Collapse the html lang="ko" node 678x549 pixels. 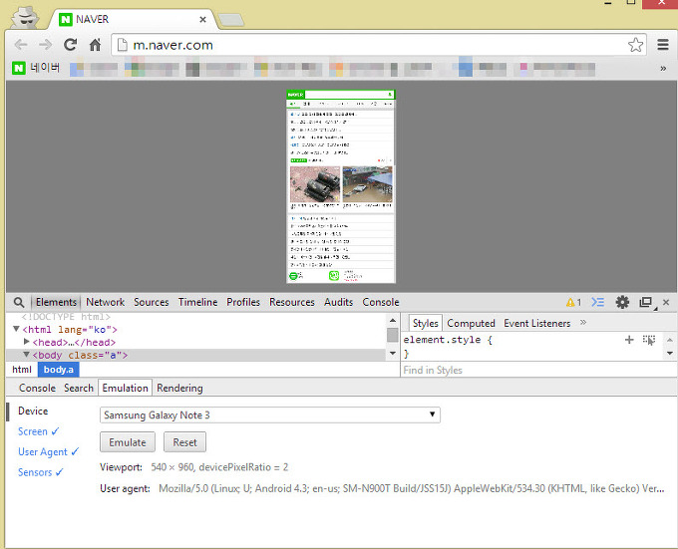tap(17, 329)
